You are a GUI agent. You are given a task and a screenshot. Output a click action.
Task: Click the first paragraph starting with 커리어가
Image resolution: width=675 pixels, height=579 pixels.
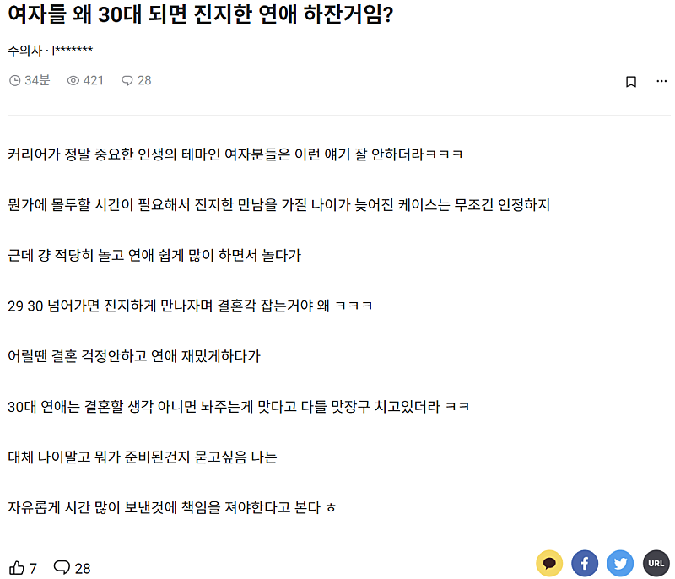point(235,154)
